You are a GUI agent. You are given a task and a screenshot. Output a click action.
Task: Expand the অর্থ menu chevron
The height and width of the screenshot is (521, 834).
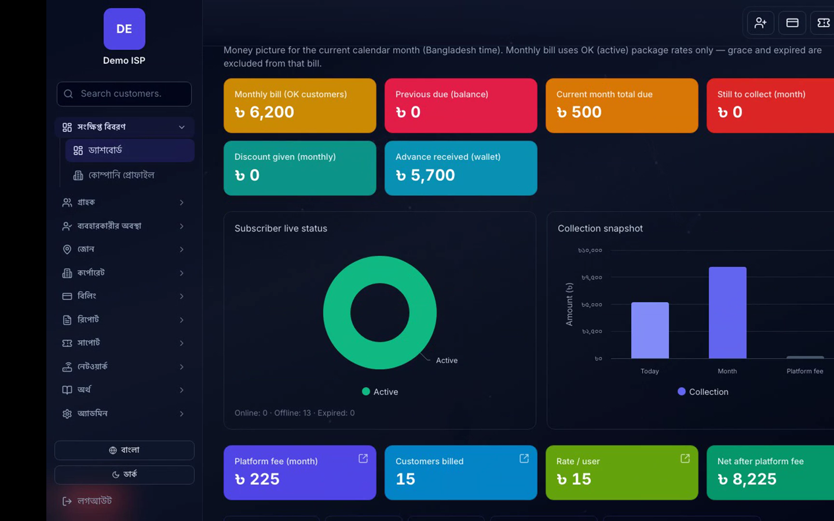coord(182,390)
